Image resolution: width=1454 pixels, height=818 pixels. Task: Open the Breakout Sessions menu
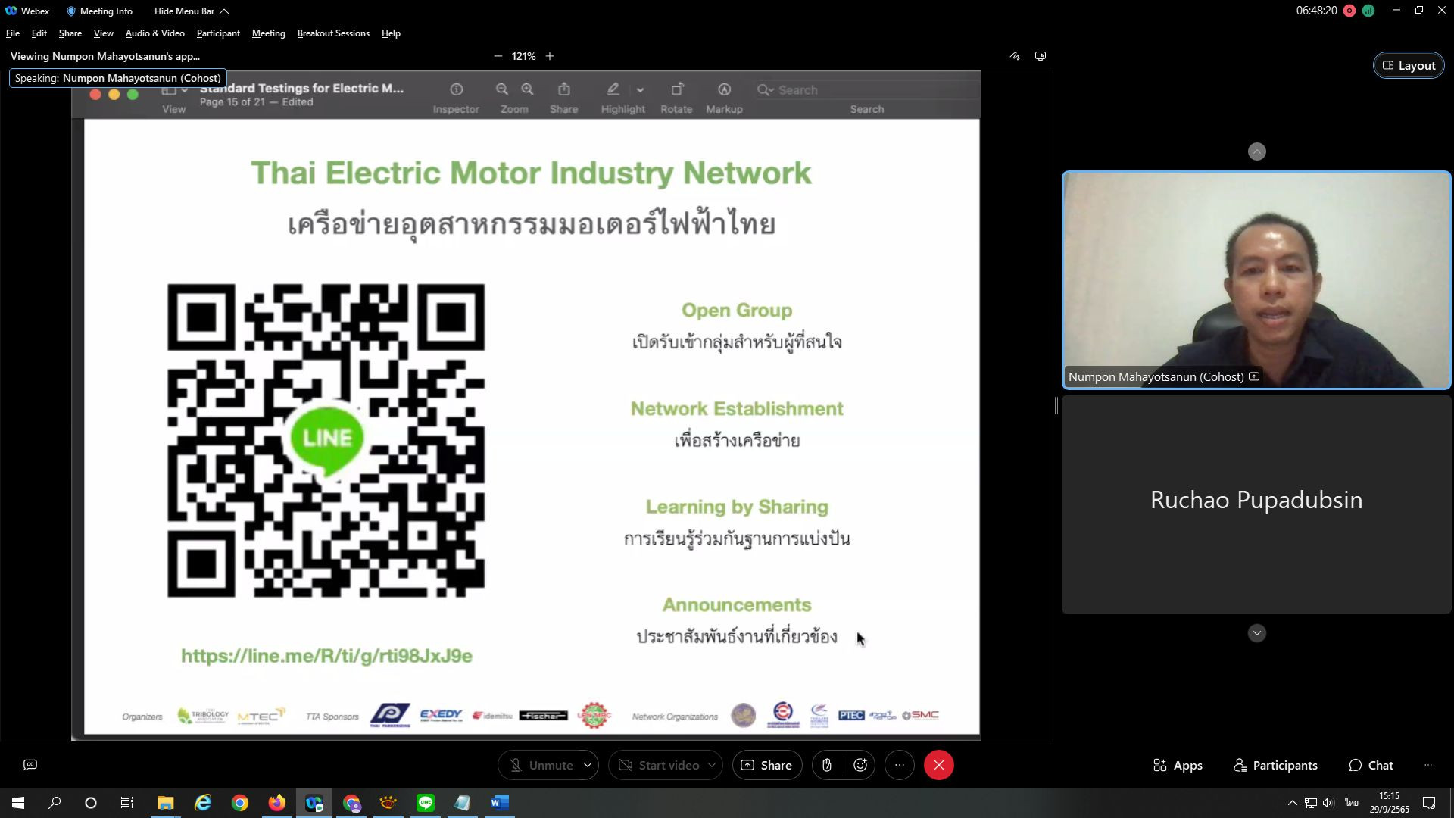(333, 33)
